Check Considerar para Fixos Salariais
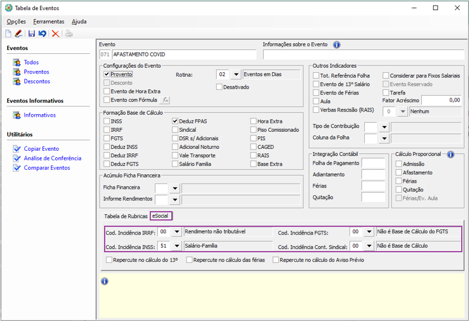The width and height of the screenshot is (470, 322). pos(386,75)
